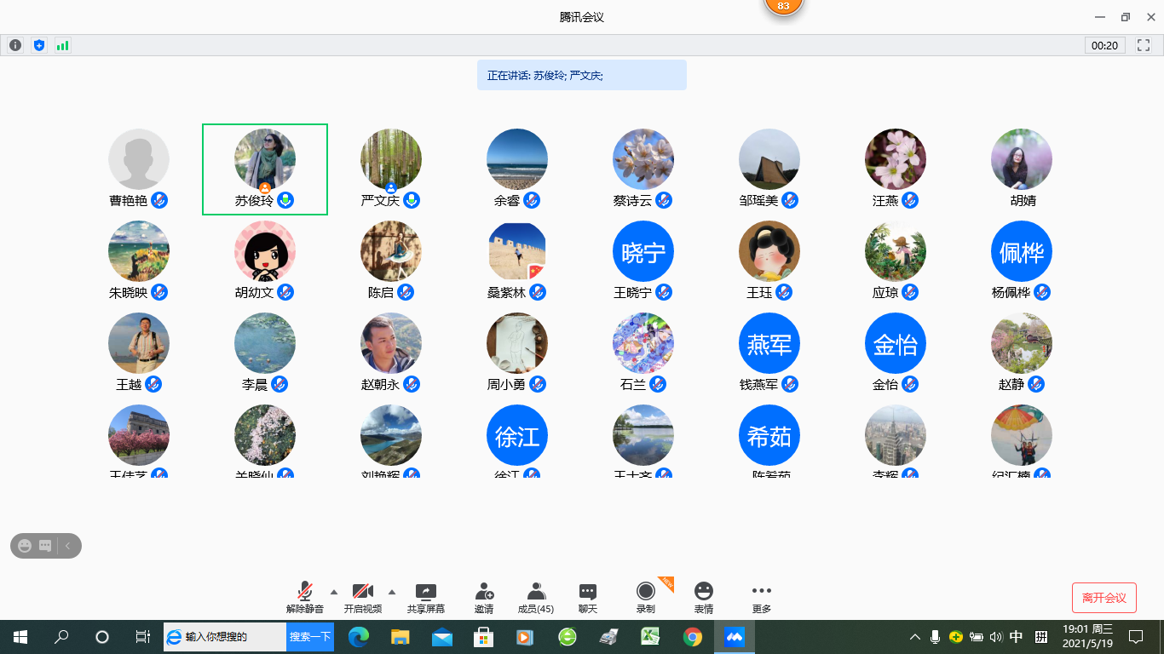Click the 离开会议 leave meeting button
This screenshot has width=1164, height=654.
pos(1103,598)
